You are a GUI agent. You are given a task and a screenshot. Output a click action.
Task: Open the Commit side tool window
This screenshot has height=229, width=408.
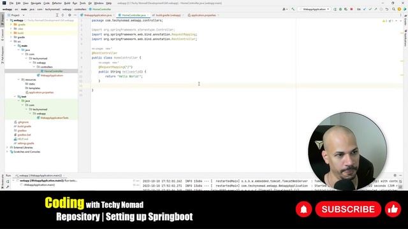(3, 35)
